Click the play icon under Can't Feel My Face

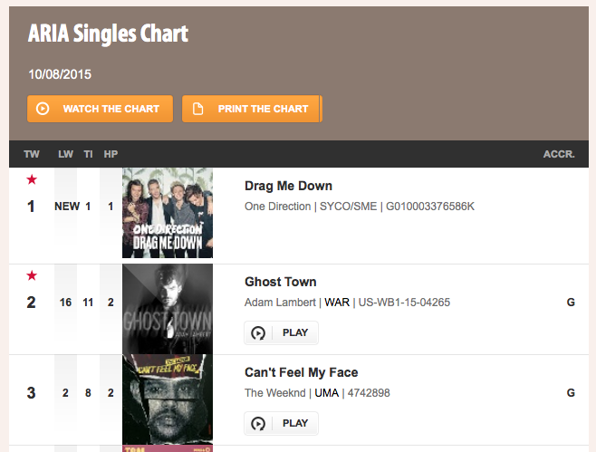[258, 424]
